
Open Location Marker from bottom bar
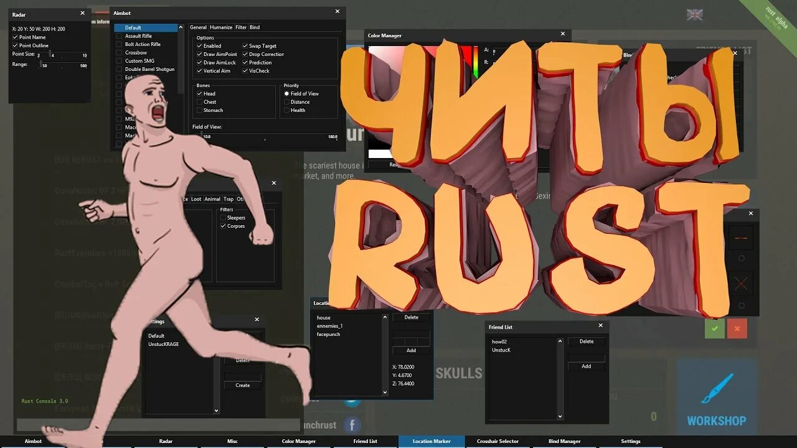432,441
